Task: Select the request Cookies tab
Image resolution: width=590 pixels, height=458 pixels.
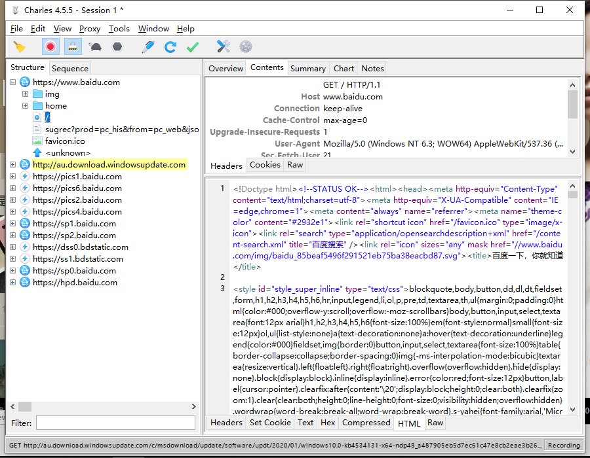Action: point(265,165)
